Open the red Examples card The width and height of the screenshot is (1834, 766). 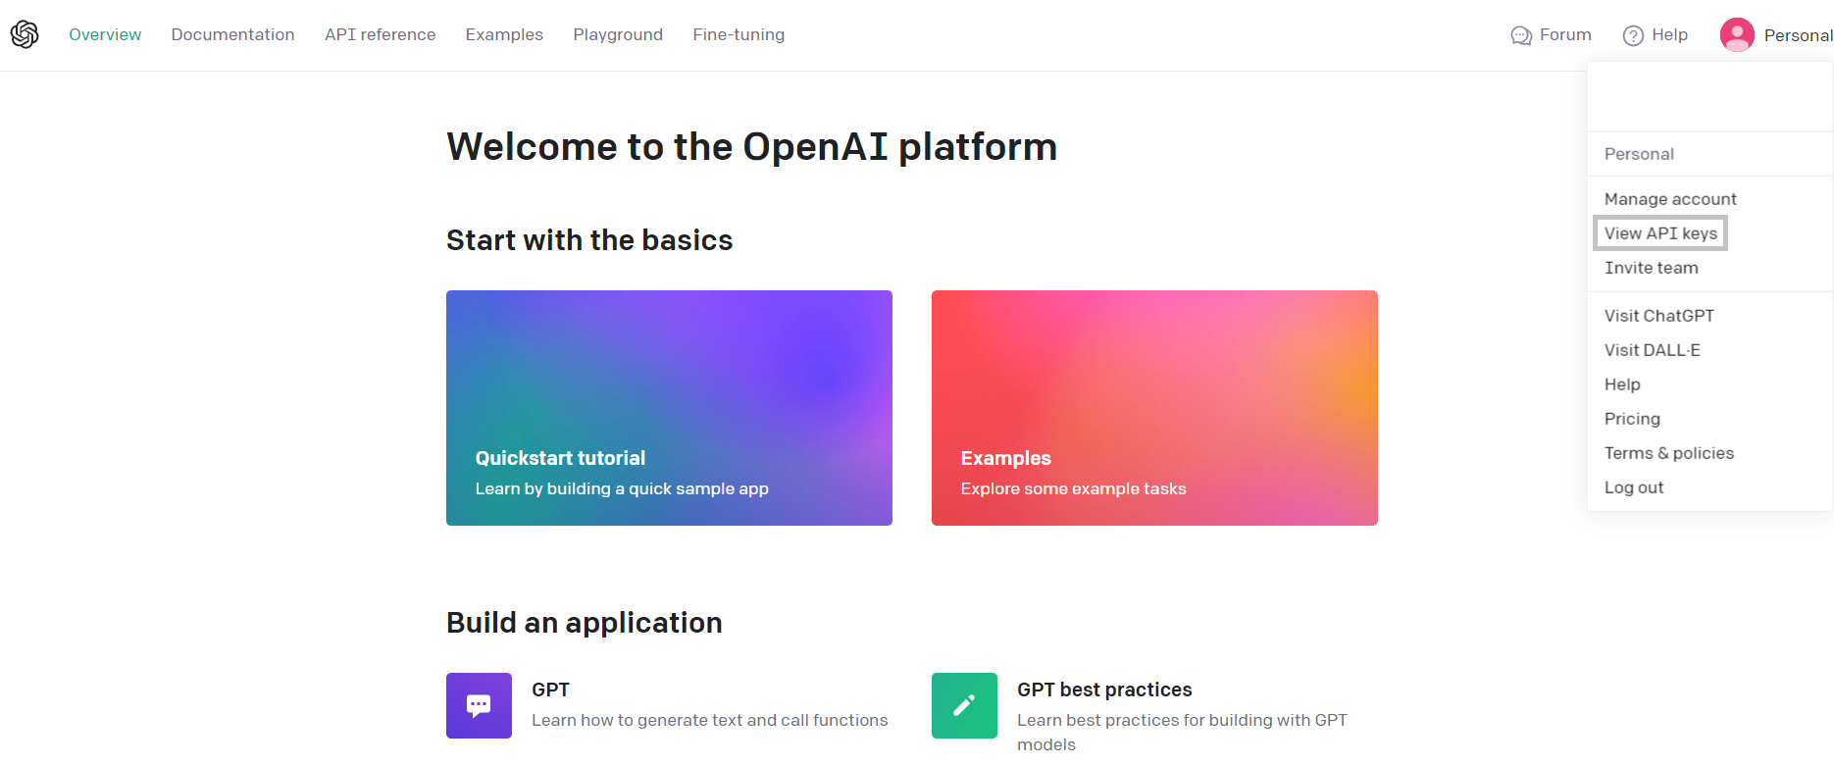point(1154,408)
